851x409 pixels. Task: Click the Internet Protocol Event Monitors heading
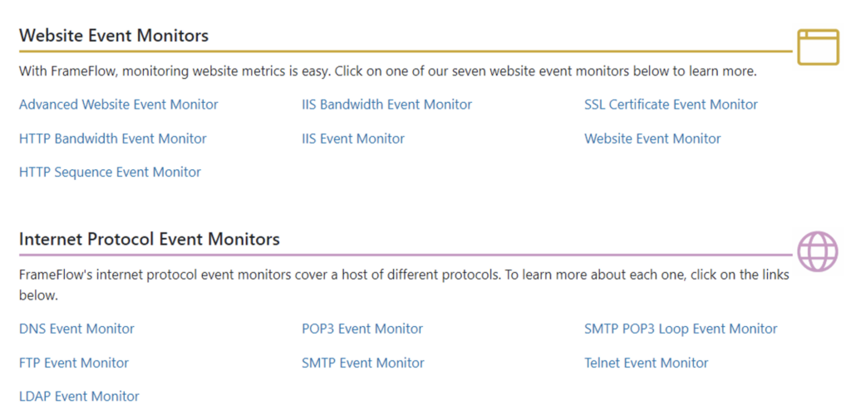[150, 239]
